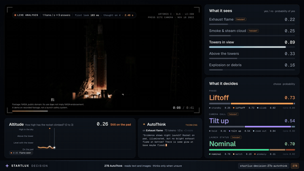The width and height of the screenshot is (304, 171).
Task: Click the zoom out legend dot
Action: [x=254, y=131]
